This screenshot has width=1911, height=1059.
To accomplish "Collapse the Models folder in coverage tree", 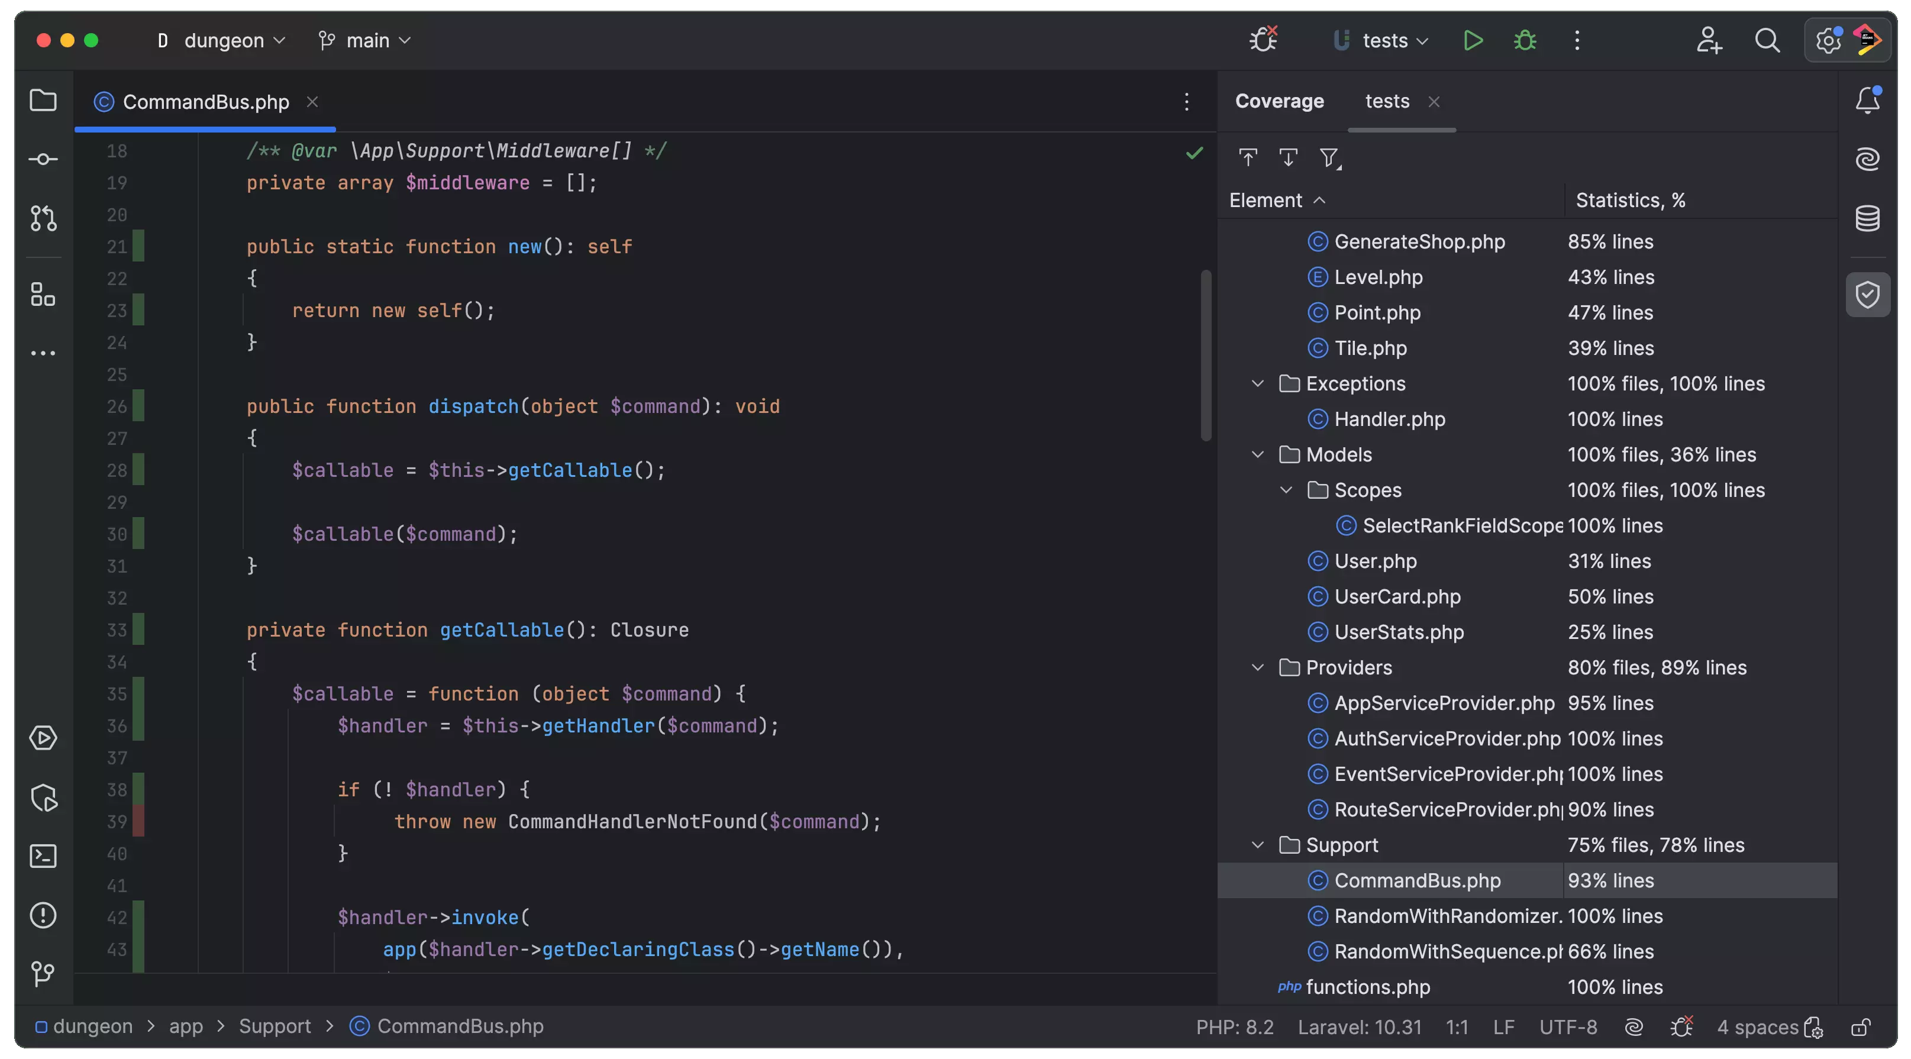I will tap(1257, 454).
